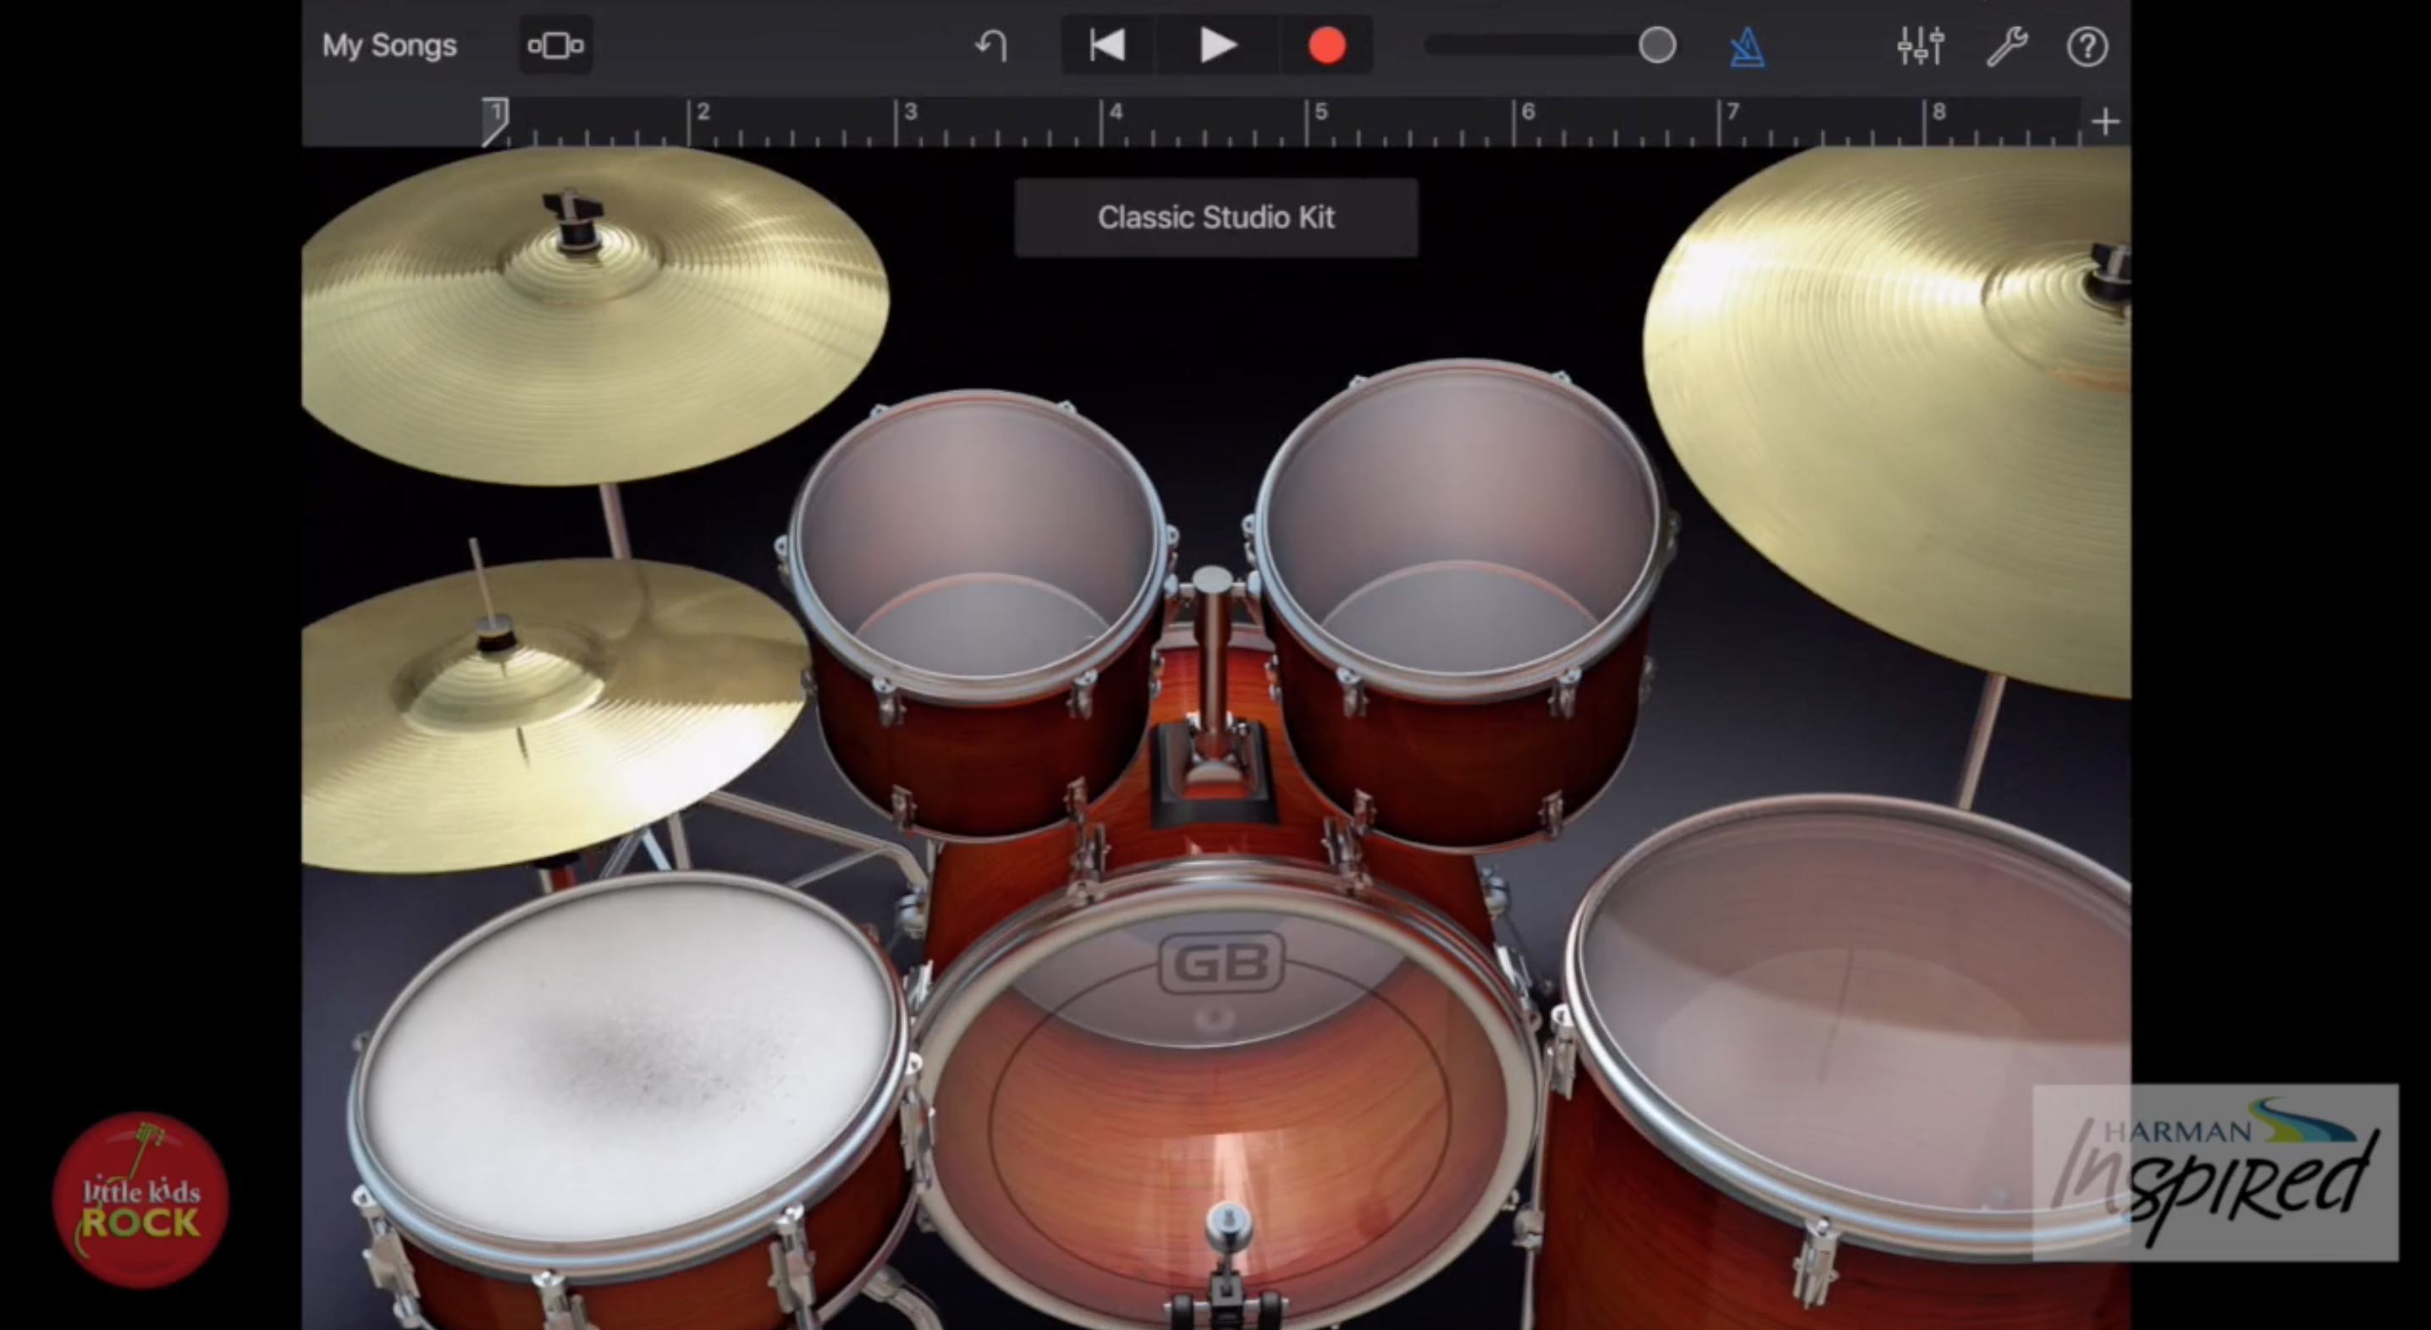Open the kit name chooser above the drums
Screen dimensions: 2431x1330
(1215, 218)
